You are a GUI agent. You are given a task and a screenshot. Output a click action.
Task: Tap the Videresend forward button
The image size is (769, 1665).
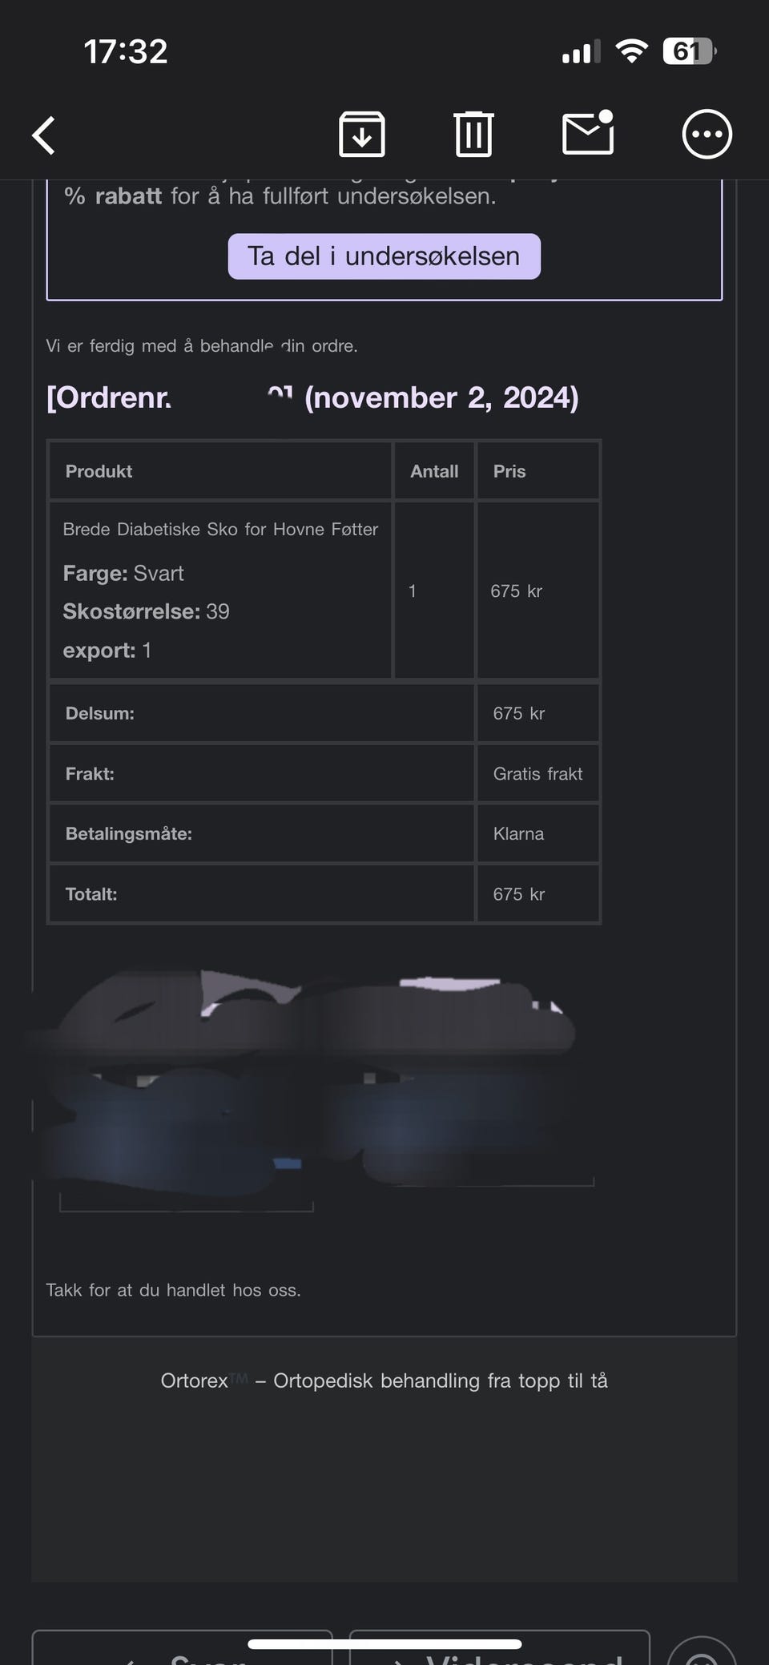[499, 1649]
